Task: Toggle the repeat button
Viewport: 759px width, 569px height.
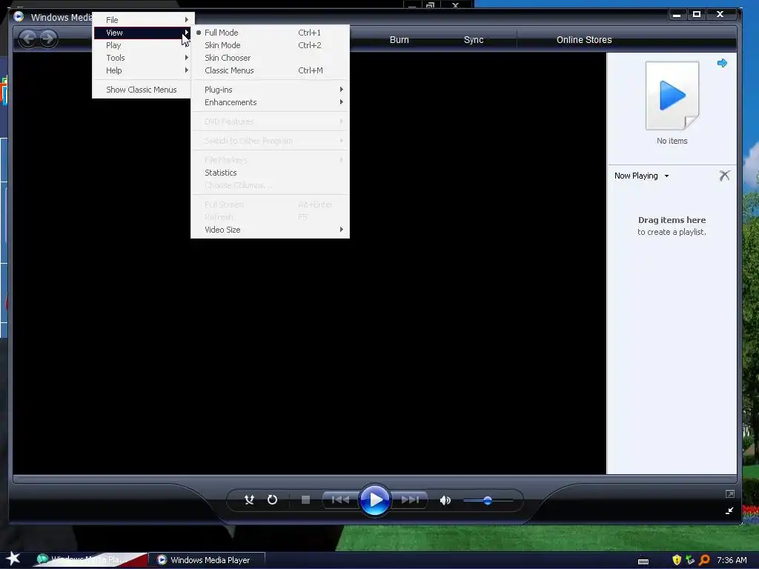Action: click(273, 500)
